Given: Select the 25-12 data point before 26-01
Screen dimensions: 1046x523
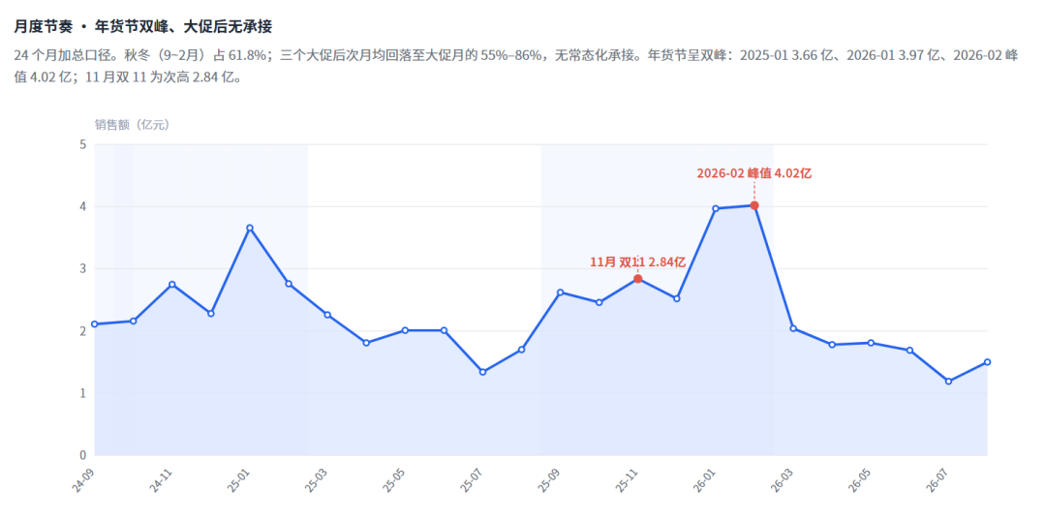Looking at the screenshot, I should 676,299.
